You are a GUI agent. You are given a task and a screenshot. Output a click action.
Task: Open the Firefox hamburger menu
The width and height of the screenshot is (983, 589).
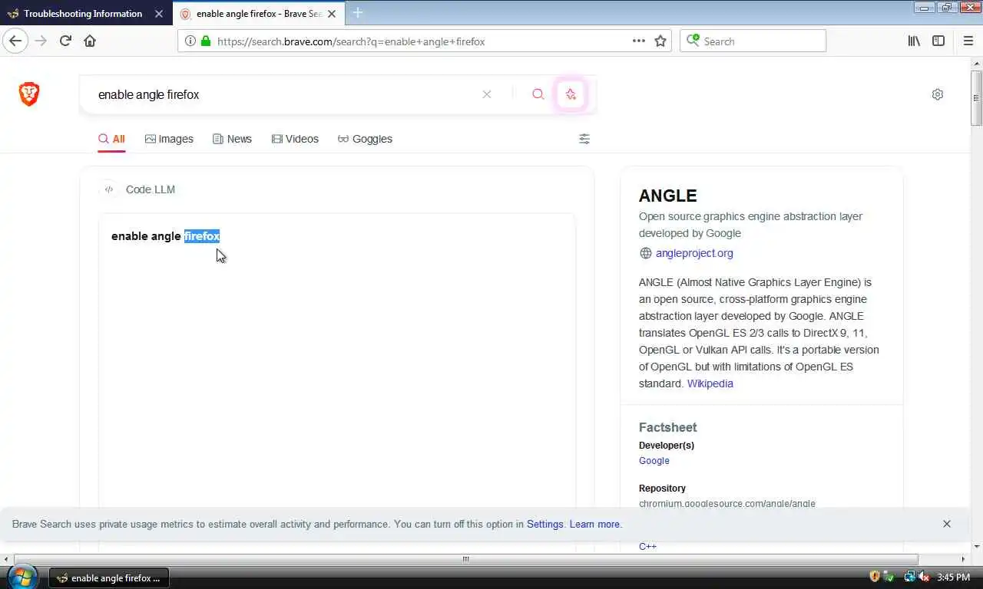click(968, 41)
